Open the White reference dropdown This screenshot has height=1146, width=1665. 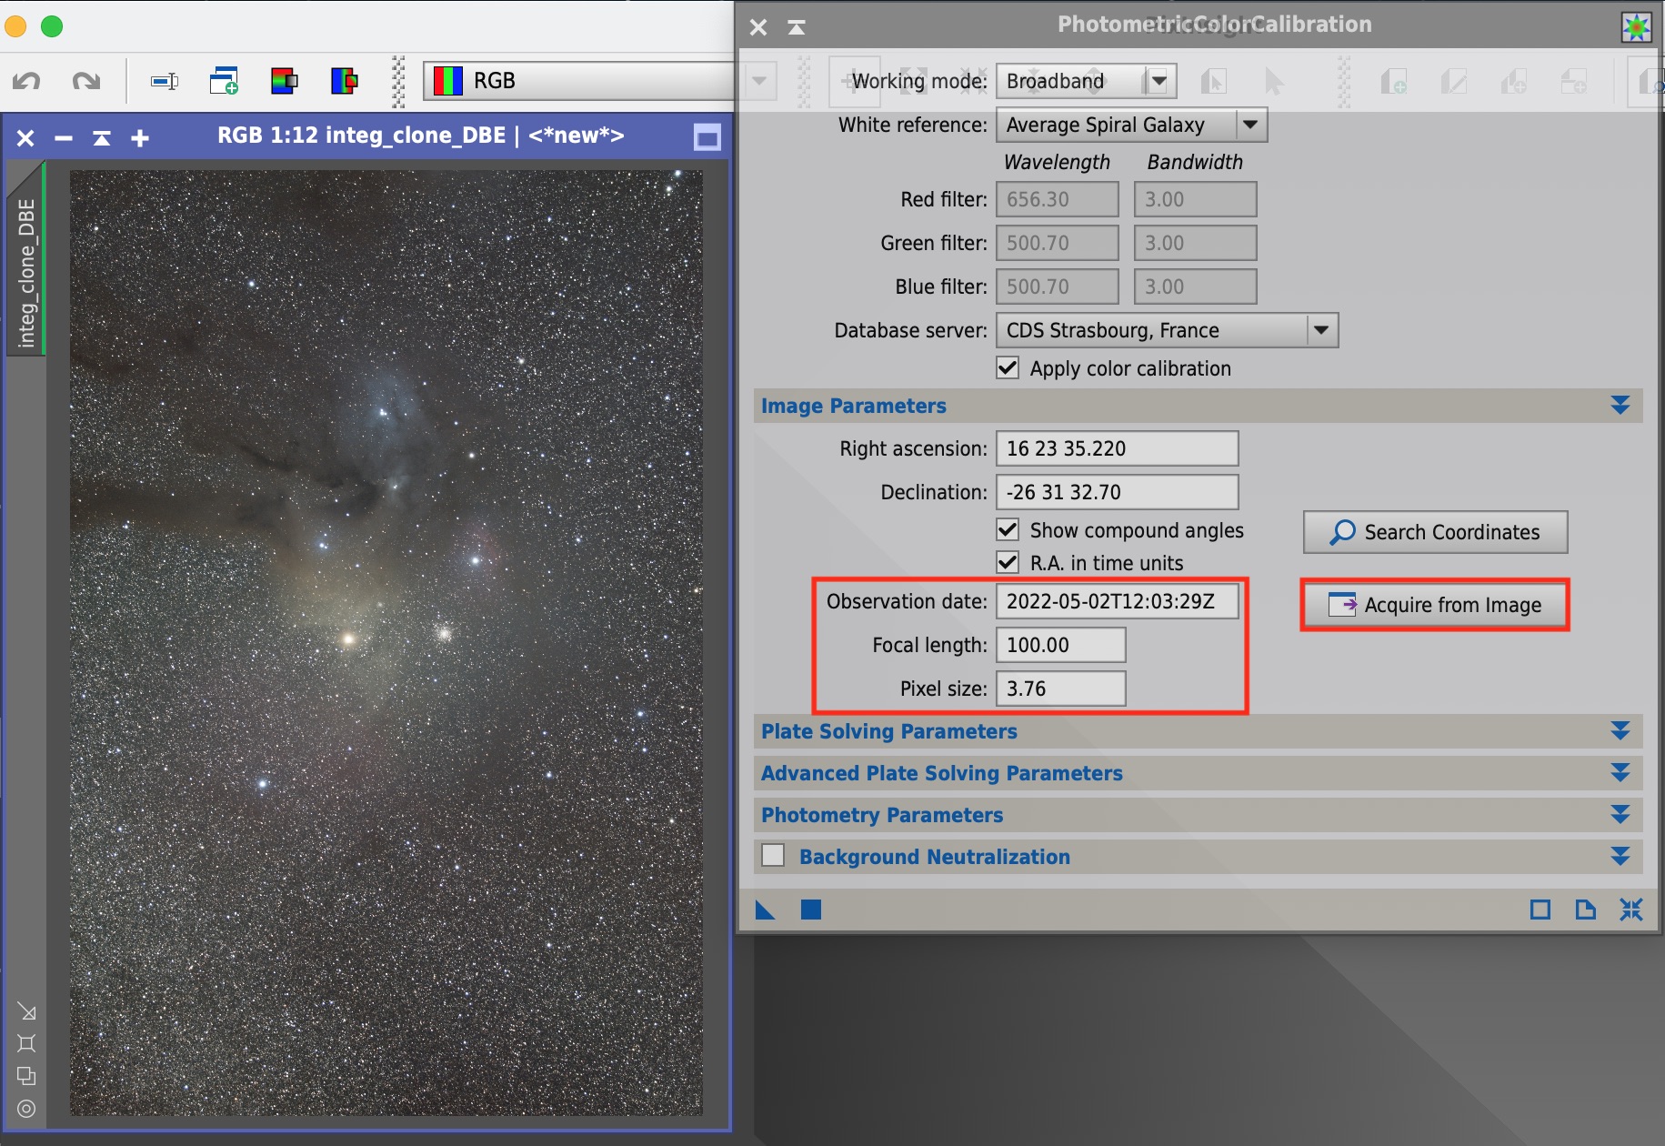coord(1250,125)
